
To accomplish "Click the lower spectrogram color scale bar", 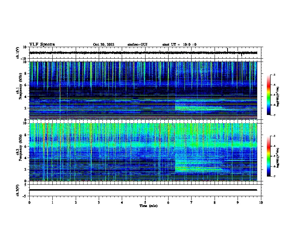I will pos(268,156).
